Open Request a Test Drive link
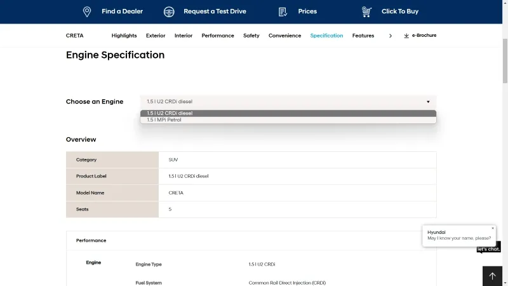The width and height of the screenshot is (508, 286). click(215, 11)
